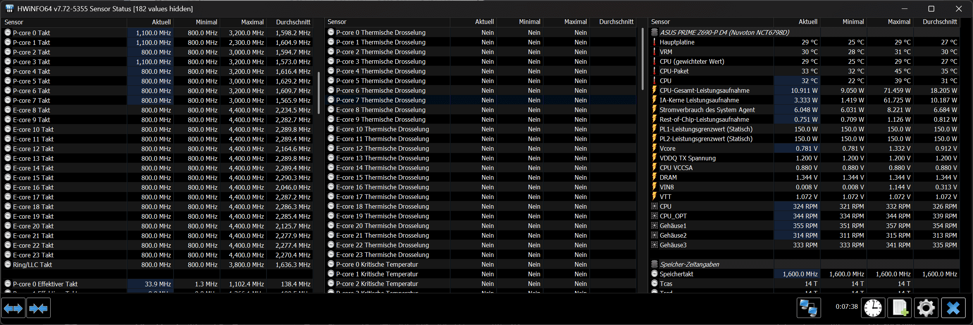The height and width of the screenshot is (325, 973).
Task: Click the lightning icon beside VTT
Action: 654,197
